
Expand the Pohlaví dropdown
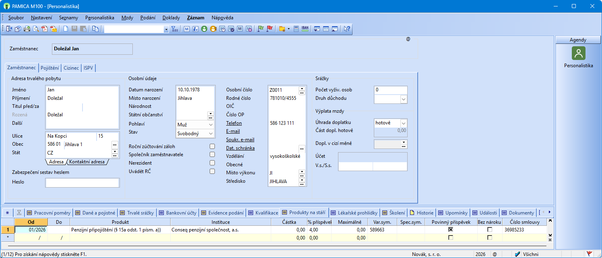(x=210, y=125)
